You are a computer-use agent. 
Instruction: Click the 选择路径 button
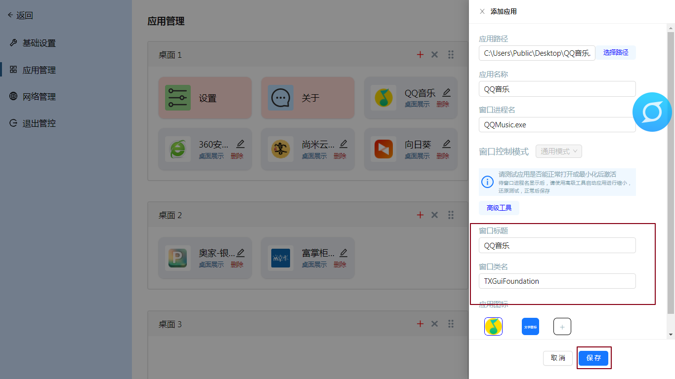click(616, 52)
